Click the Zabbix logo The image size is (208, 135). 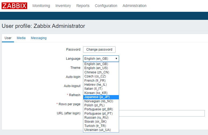tap(15, 6)
